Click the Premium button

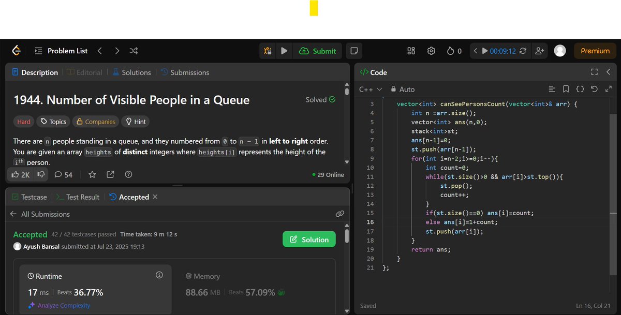[x=595, y=51]
